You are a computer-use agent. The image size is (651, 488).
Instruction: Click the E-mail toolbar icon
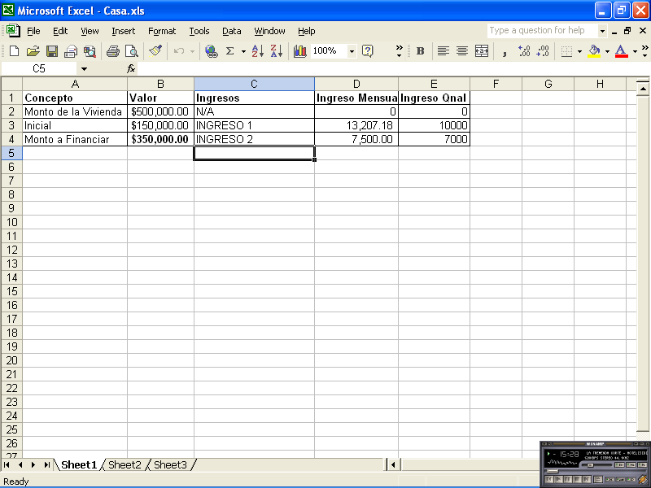71,51
